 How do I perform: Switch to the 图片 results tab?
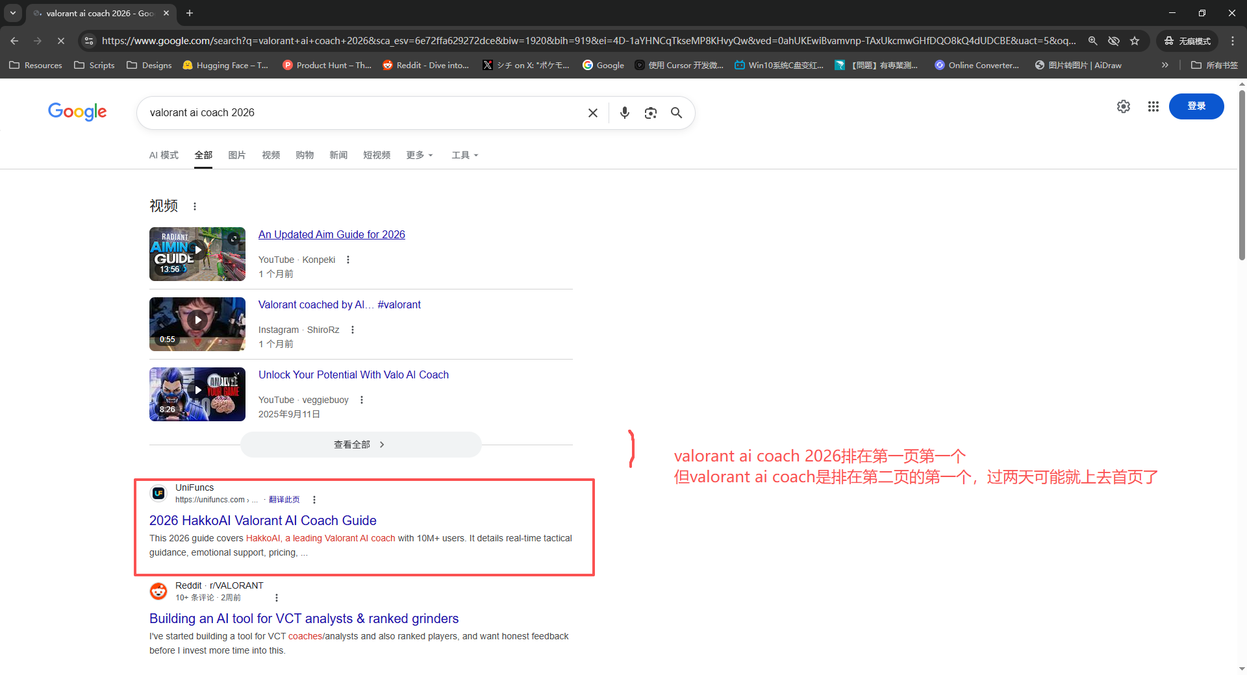[x=236, y=155]
